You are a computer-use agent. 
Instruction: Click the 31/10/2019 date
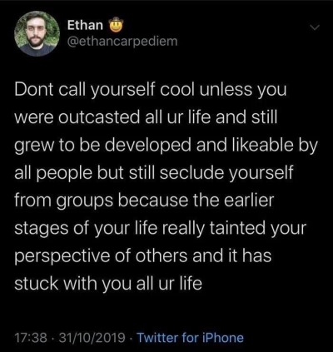pos(92,338)
